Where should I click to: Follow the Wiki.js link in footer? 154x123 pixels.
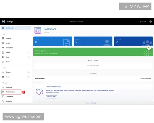click(94, 103)
